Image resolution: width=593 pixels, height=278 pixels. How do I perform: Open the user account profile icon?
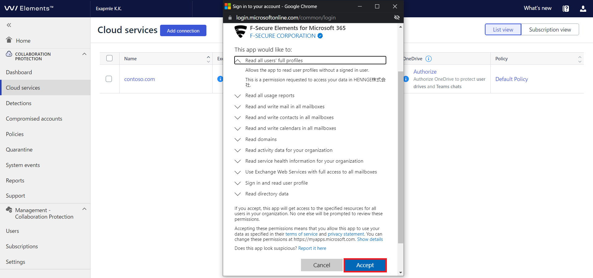583,9
